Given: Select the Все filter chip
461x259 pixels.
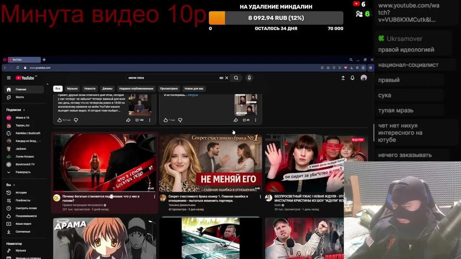Looking at the screenshot, I should 58,88.
